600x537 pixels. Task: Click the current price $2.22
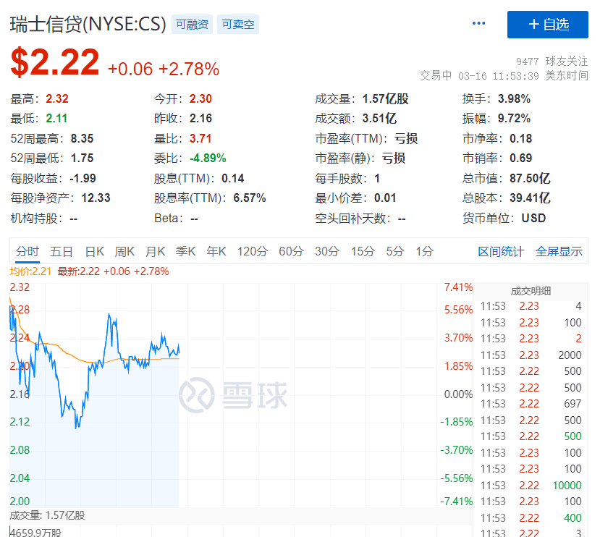click(x=55, y=62)
